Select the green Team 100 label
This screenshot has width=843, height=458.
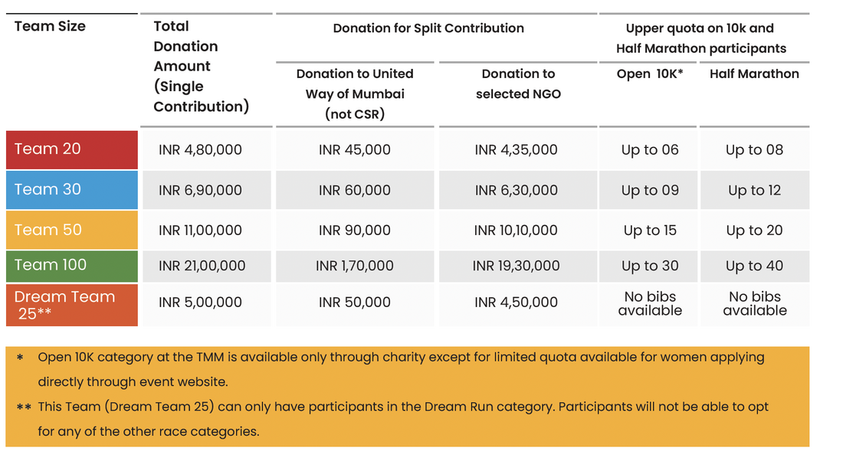(x=51, y=265)
